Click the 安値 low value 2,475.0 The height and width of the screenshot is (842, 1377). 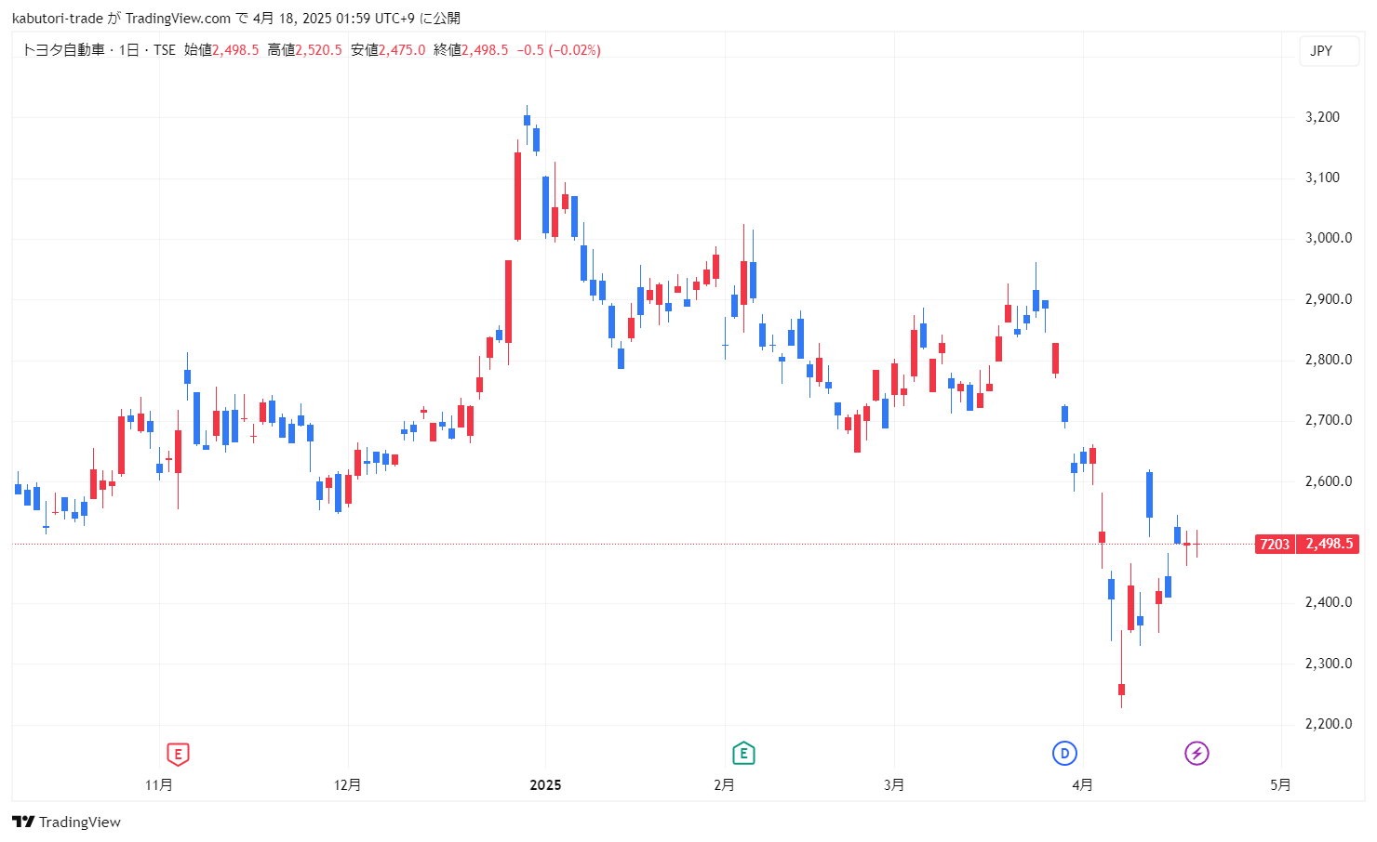402,50
